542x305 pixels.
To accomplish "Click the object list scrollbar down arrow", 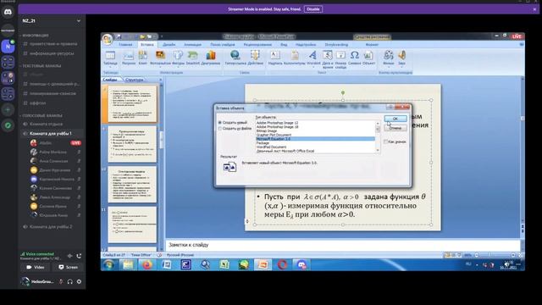I will point(378,151).
